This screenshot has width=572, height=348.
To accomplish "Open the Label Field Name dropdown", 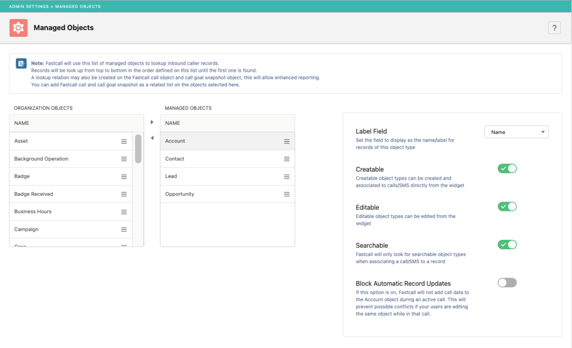I will (517, 132).
